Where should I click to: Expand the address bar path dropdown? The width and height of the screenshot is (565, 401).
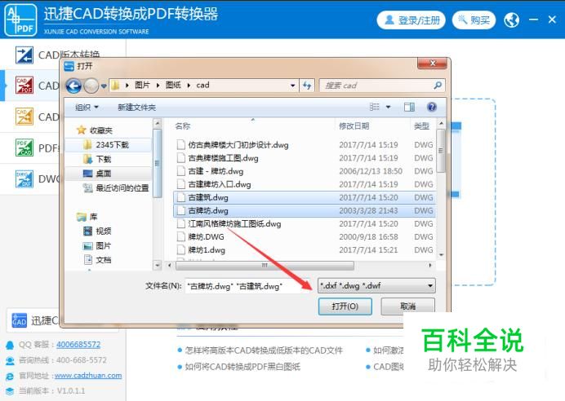click(292, 86)
